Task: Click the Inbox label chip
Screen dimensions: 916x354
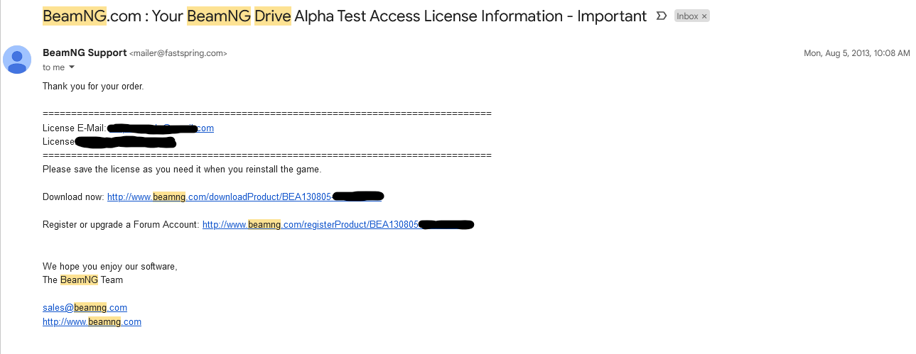Action: (x=686, y=16)
